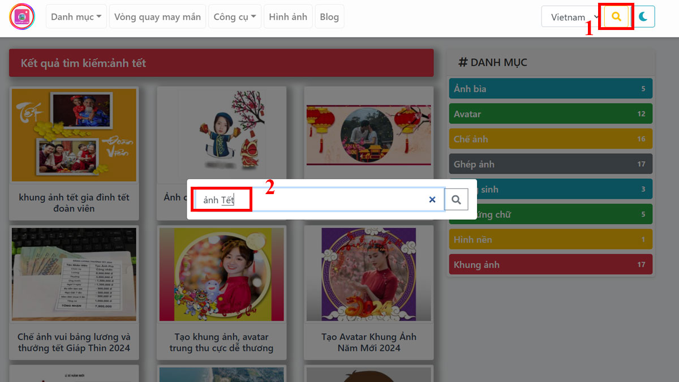Open the mid-autumn avatar frame thumbnail

(221, 274)
